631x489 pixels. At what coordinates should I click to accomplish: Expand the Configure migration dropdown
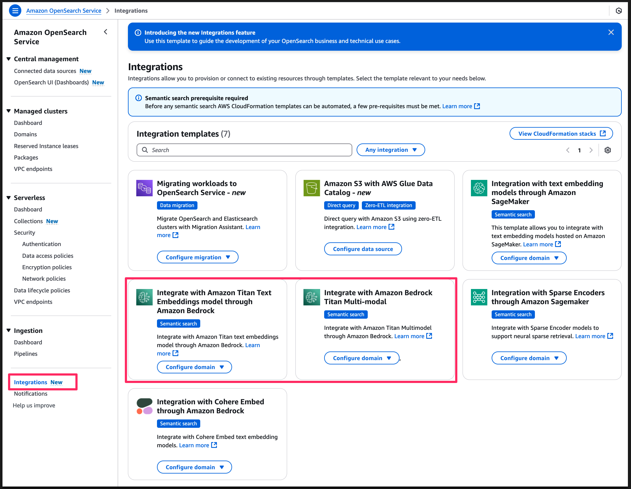(x=197, y=257)
